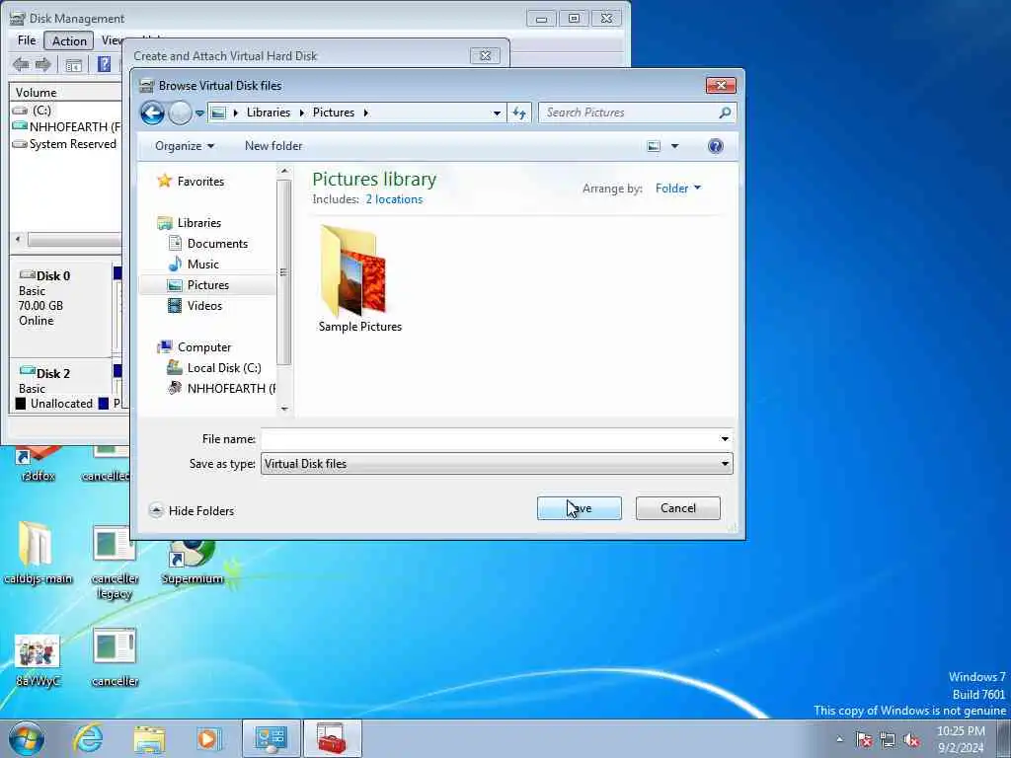
Task: Click the Libraries breadcrumb segment
Action: coord(269,113)
